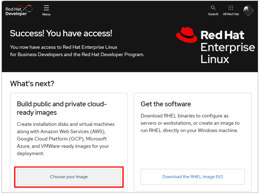
Task: Click the "Red Hat Developer Program" banner line
Action: [x=77, y=55]
